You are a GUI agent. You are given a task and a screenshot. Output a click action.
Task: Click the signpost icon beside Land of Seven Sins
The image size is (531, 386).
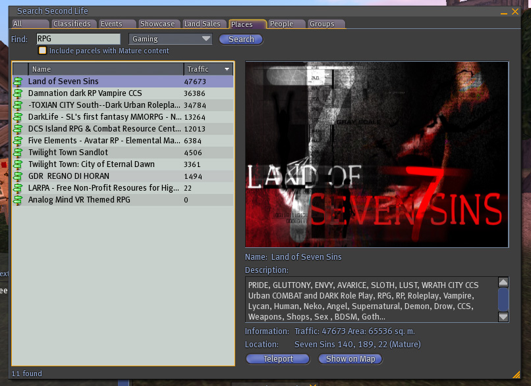18,82
